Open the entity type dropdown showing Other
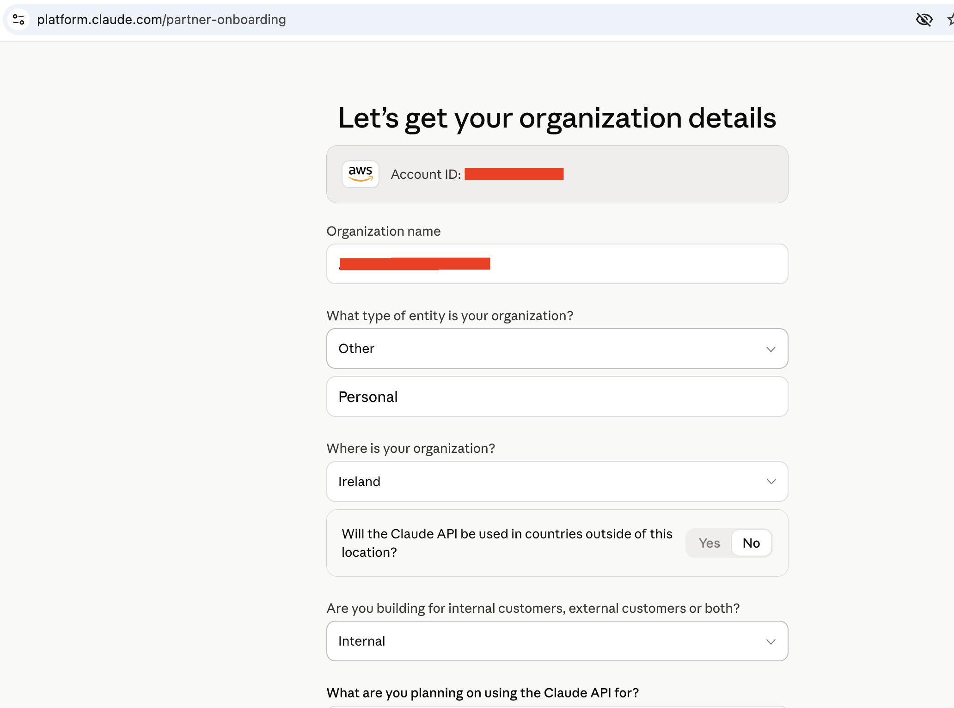Image resolution: width=954 pixels, height=708 pixels. coord(557,348)
